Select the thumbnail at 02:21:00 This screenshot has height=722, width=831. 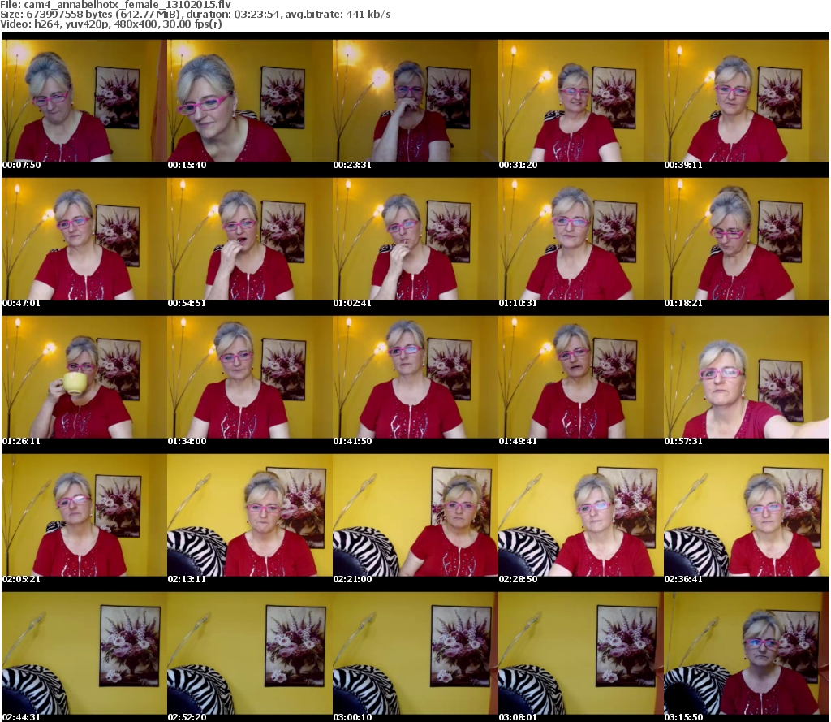pos(415,515)
